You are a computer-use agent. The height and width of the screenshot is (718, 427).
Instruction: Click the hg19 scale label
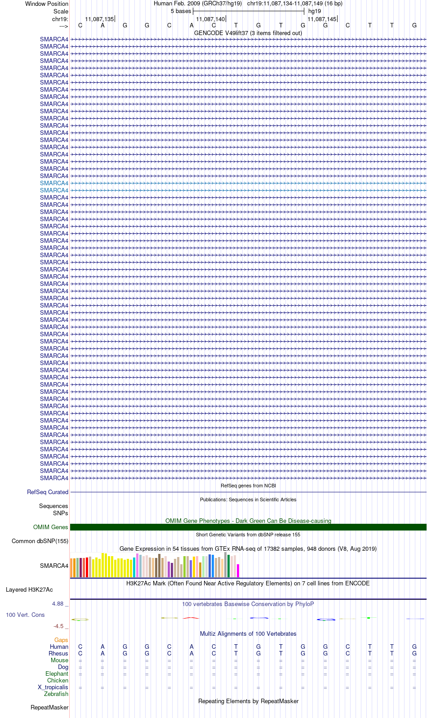point(315,11)
